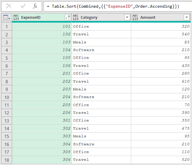Select row number 18
Image resolution: width=192 pixels, height=165 pixels.
[7, 160]
